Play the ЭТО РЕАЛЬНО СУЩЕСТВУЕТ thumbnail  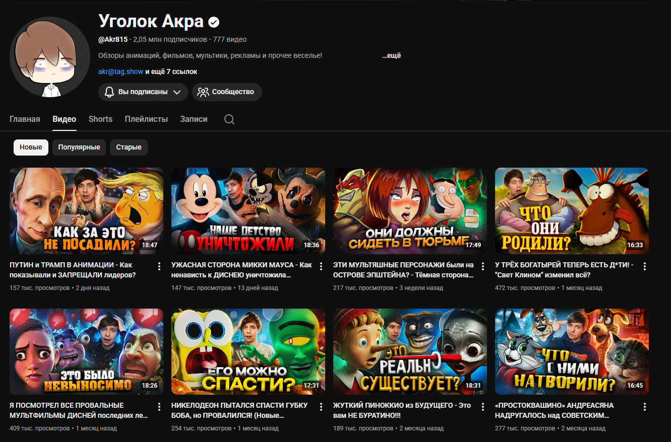tap(410, 351)
